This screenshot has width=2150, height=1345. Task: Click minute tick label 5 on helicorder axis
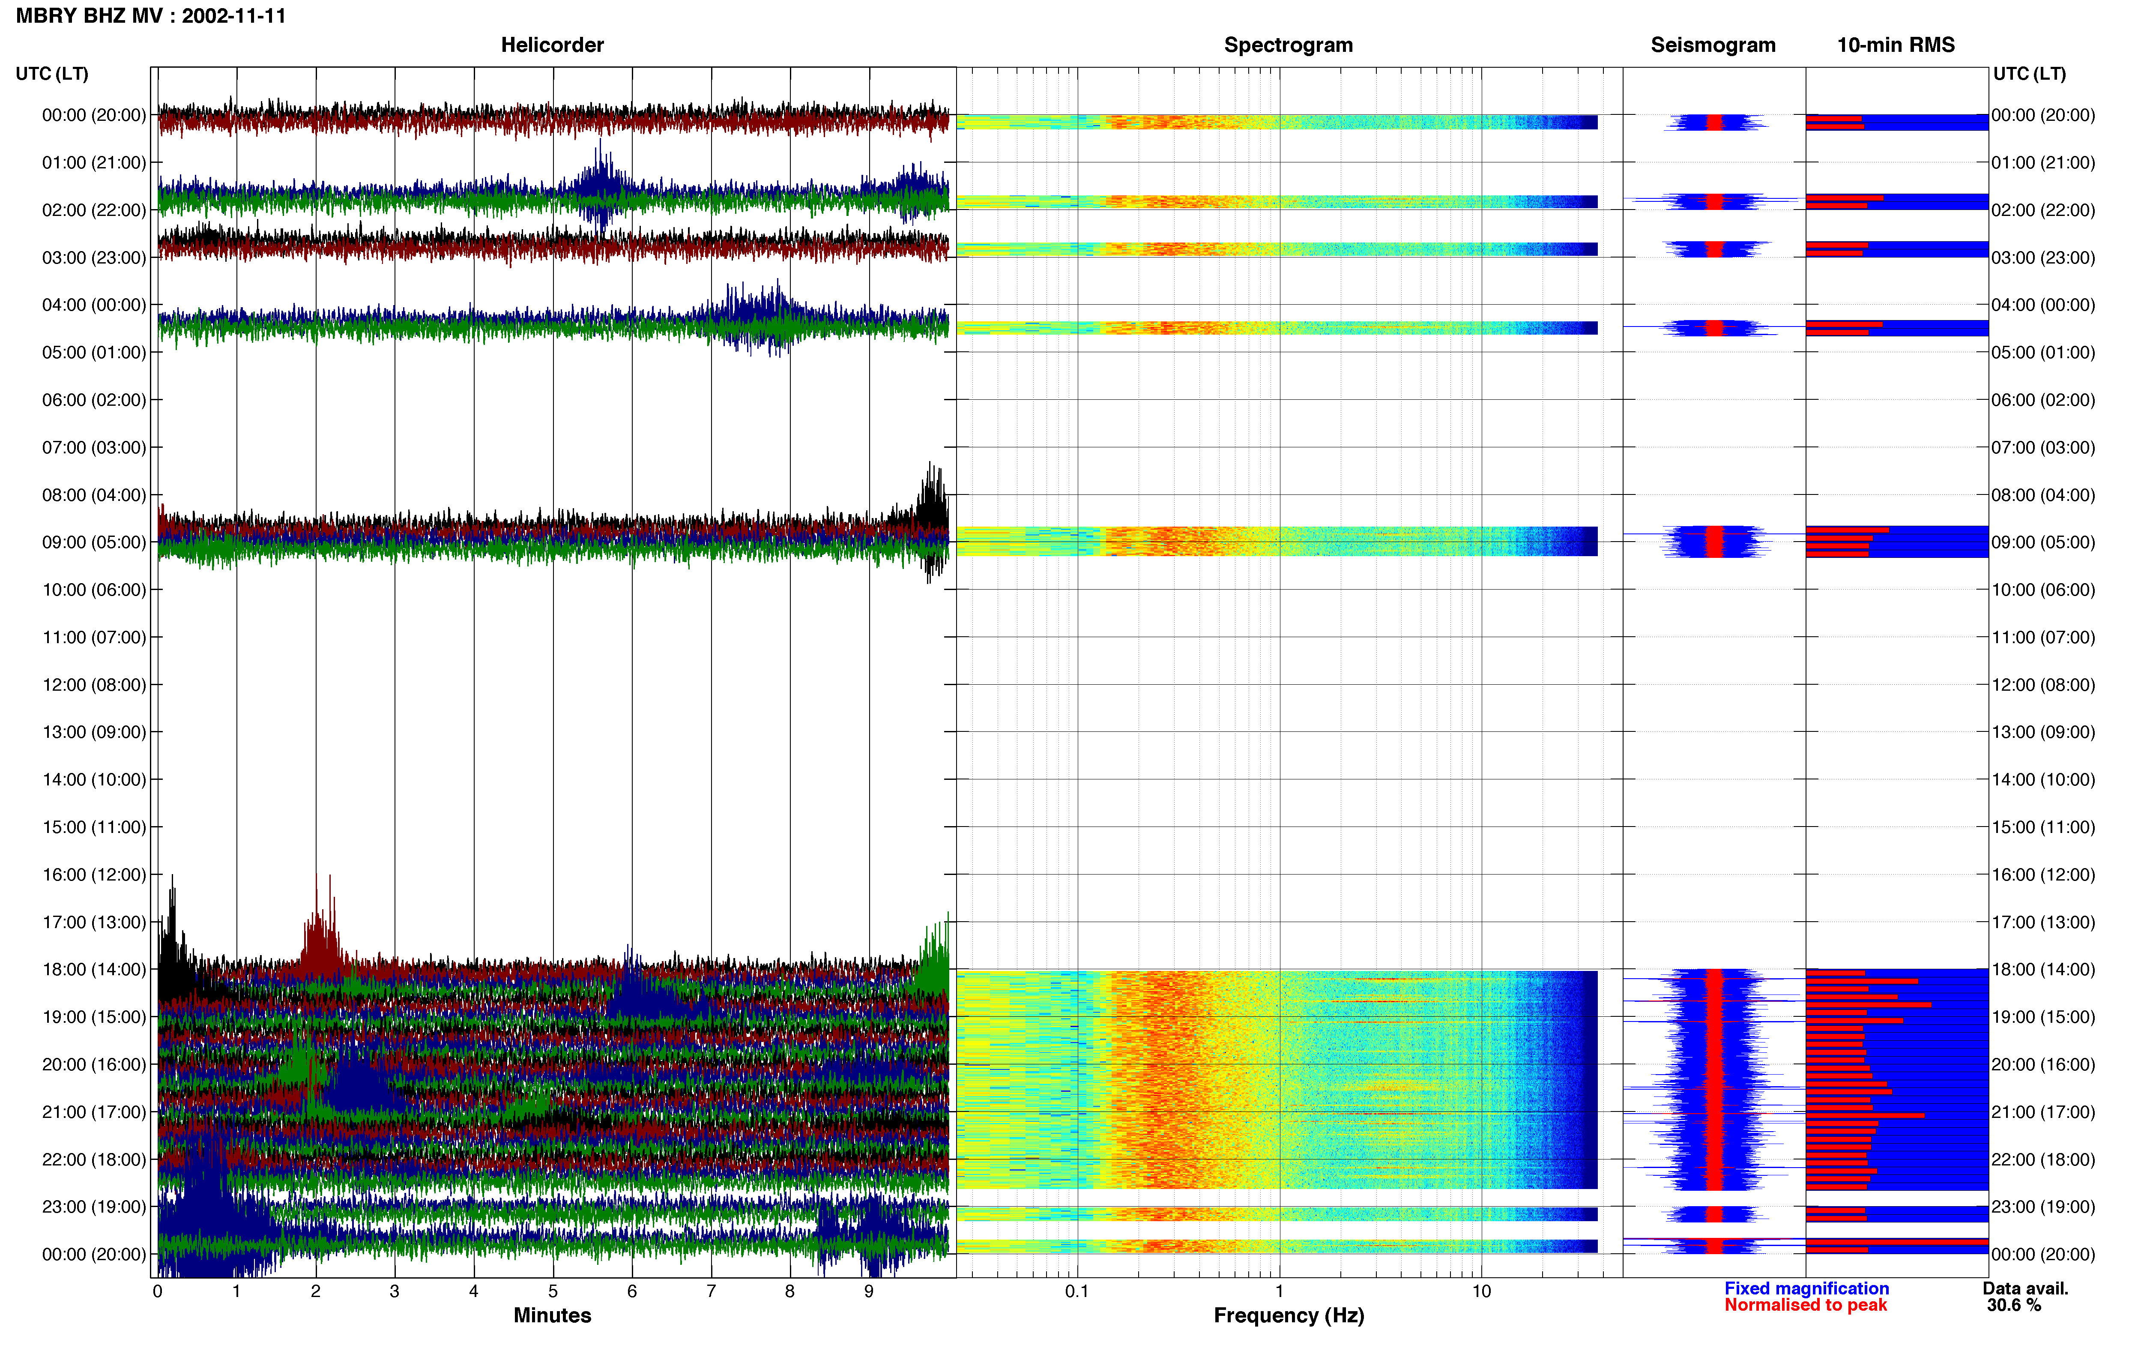click(553, 1291)
